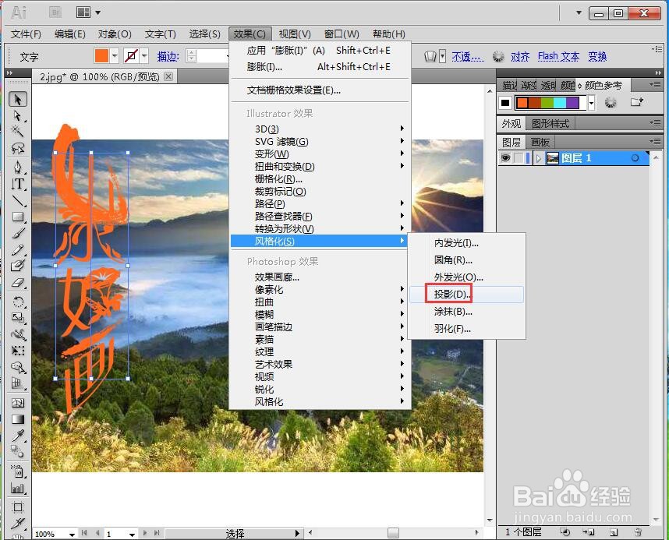
Task: Click 对齐 link
Action: pos(520,56)
